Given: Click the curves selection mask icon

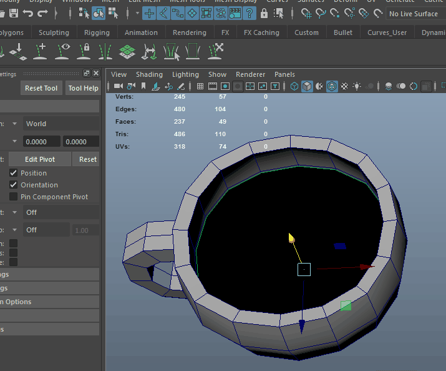Looking at the screenshot, I should (x=178, y=13).
